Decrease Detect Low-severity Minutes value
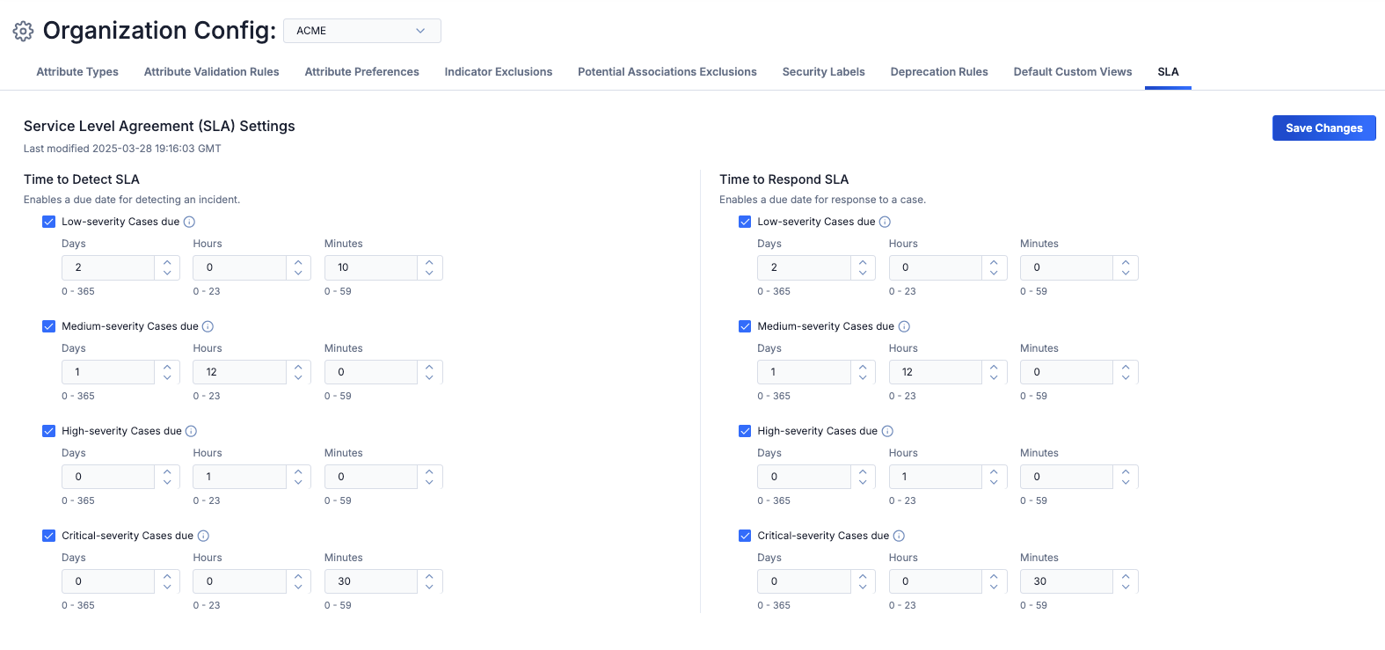The height and width of the screenshot is (650, 1385). click(x=429, y=274)
